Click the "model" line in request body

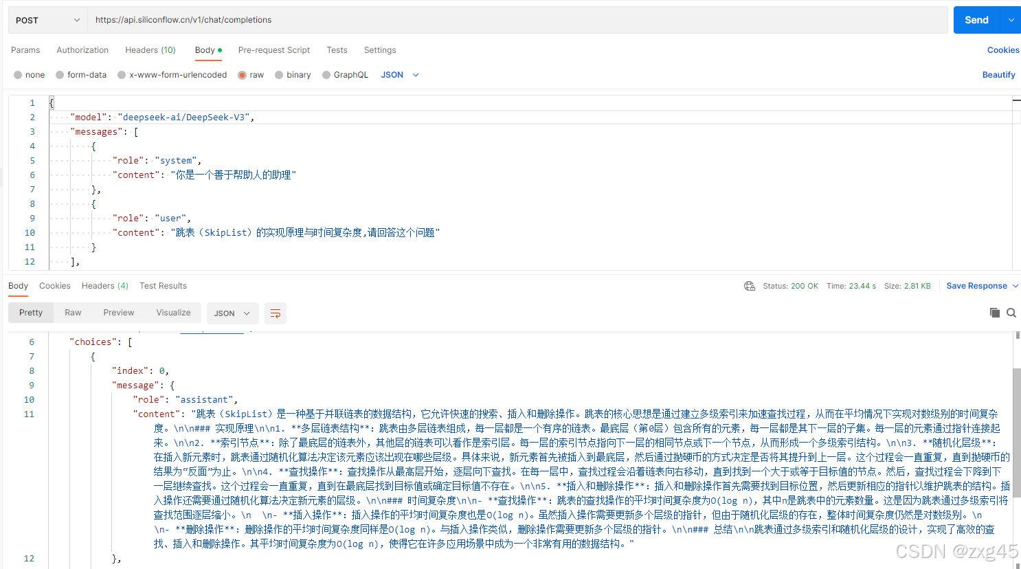[162, 118]
